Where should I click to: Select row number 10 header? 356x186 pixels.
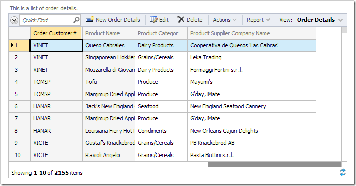pos(19,155)
